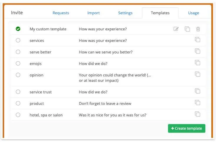216x142 pixels.
Task: Duplicate My custom template via the copy icon
Action: (x=187, y=29)
